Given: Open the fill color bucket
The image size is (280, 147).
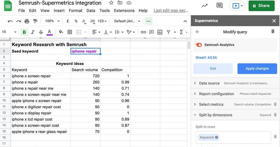Looking at the screenshot, I should click(61, 32).
